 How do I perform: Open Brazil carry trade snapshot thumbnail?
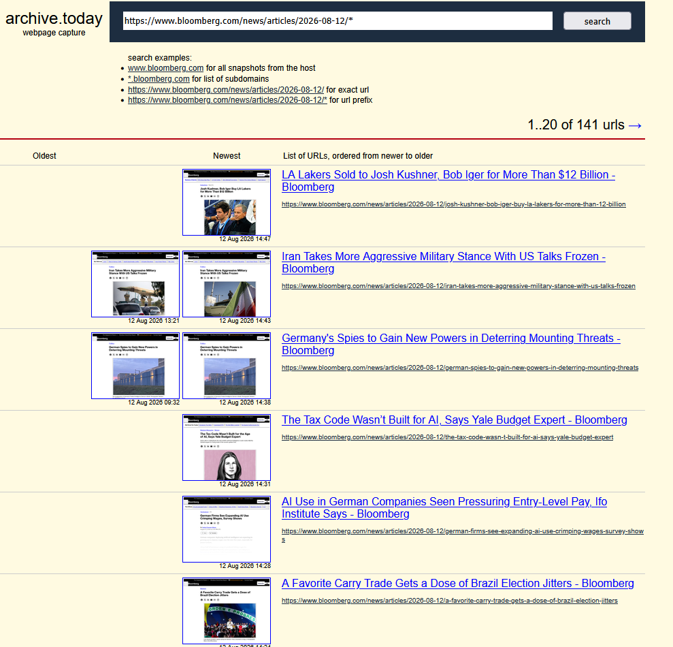(227, 611)
